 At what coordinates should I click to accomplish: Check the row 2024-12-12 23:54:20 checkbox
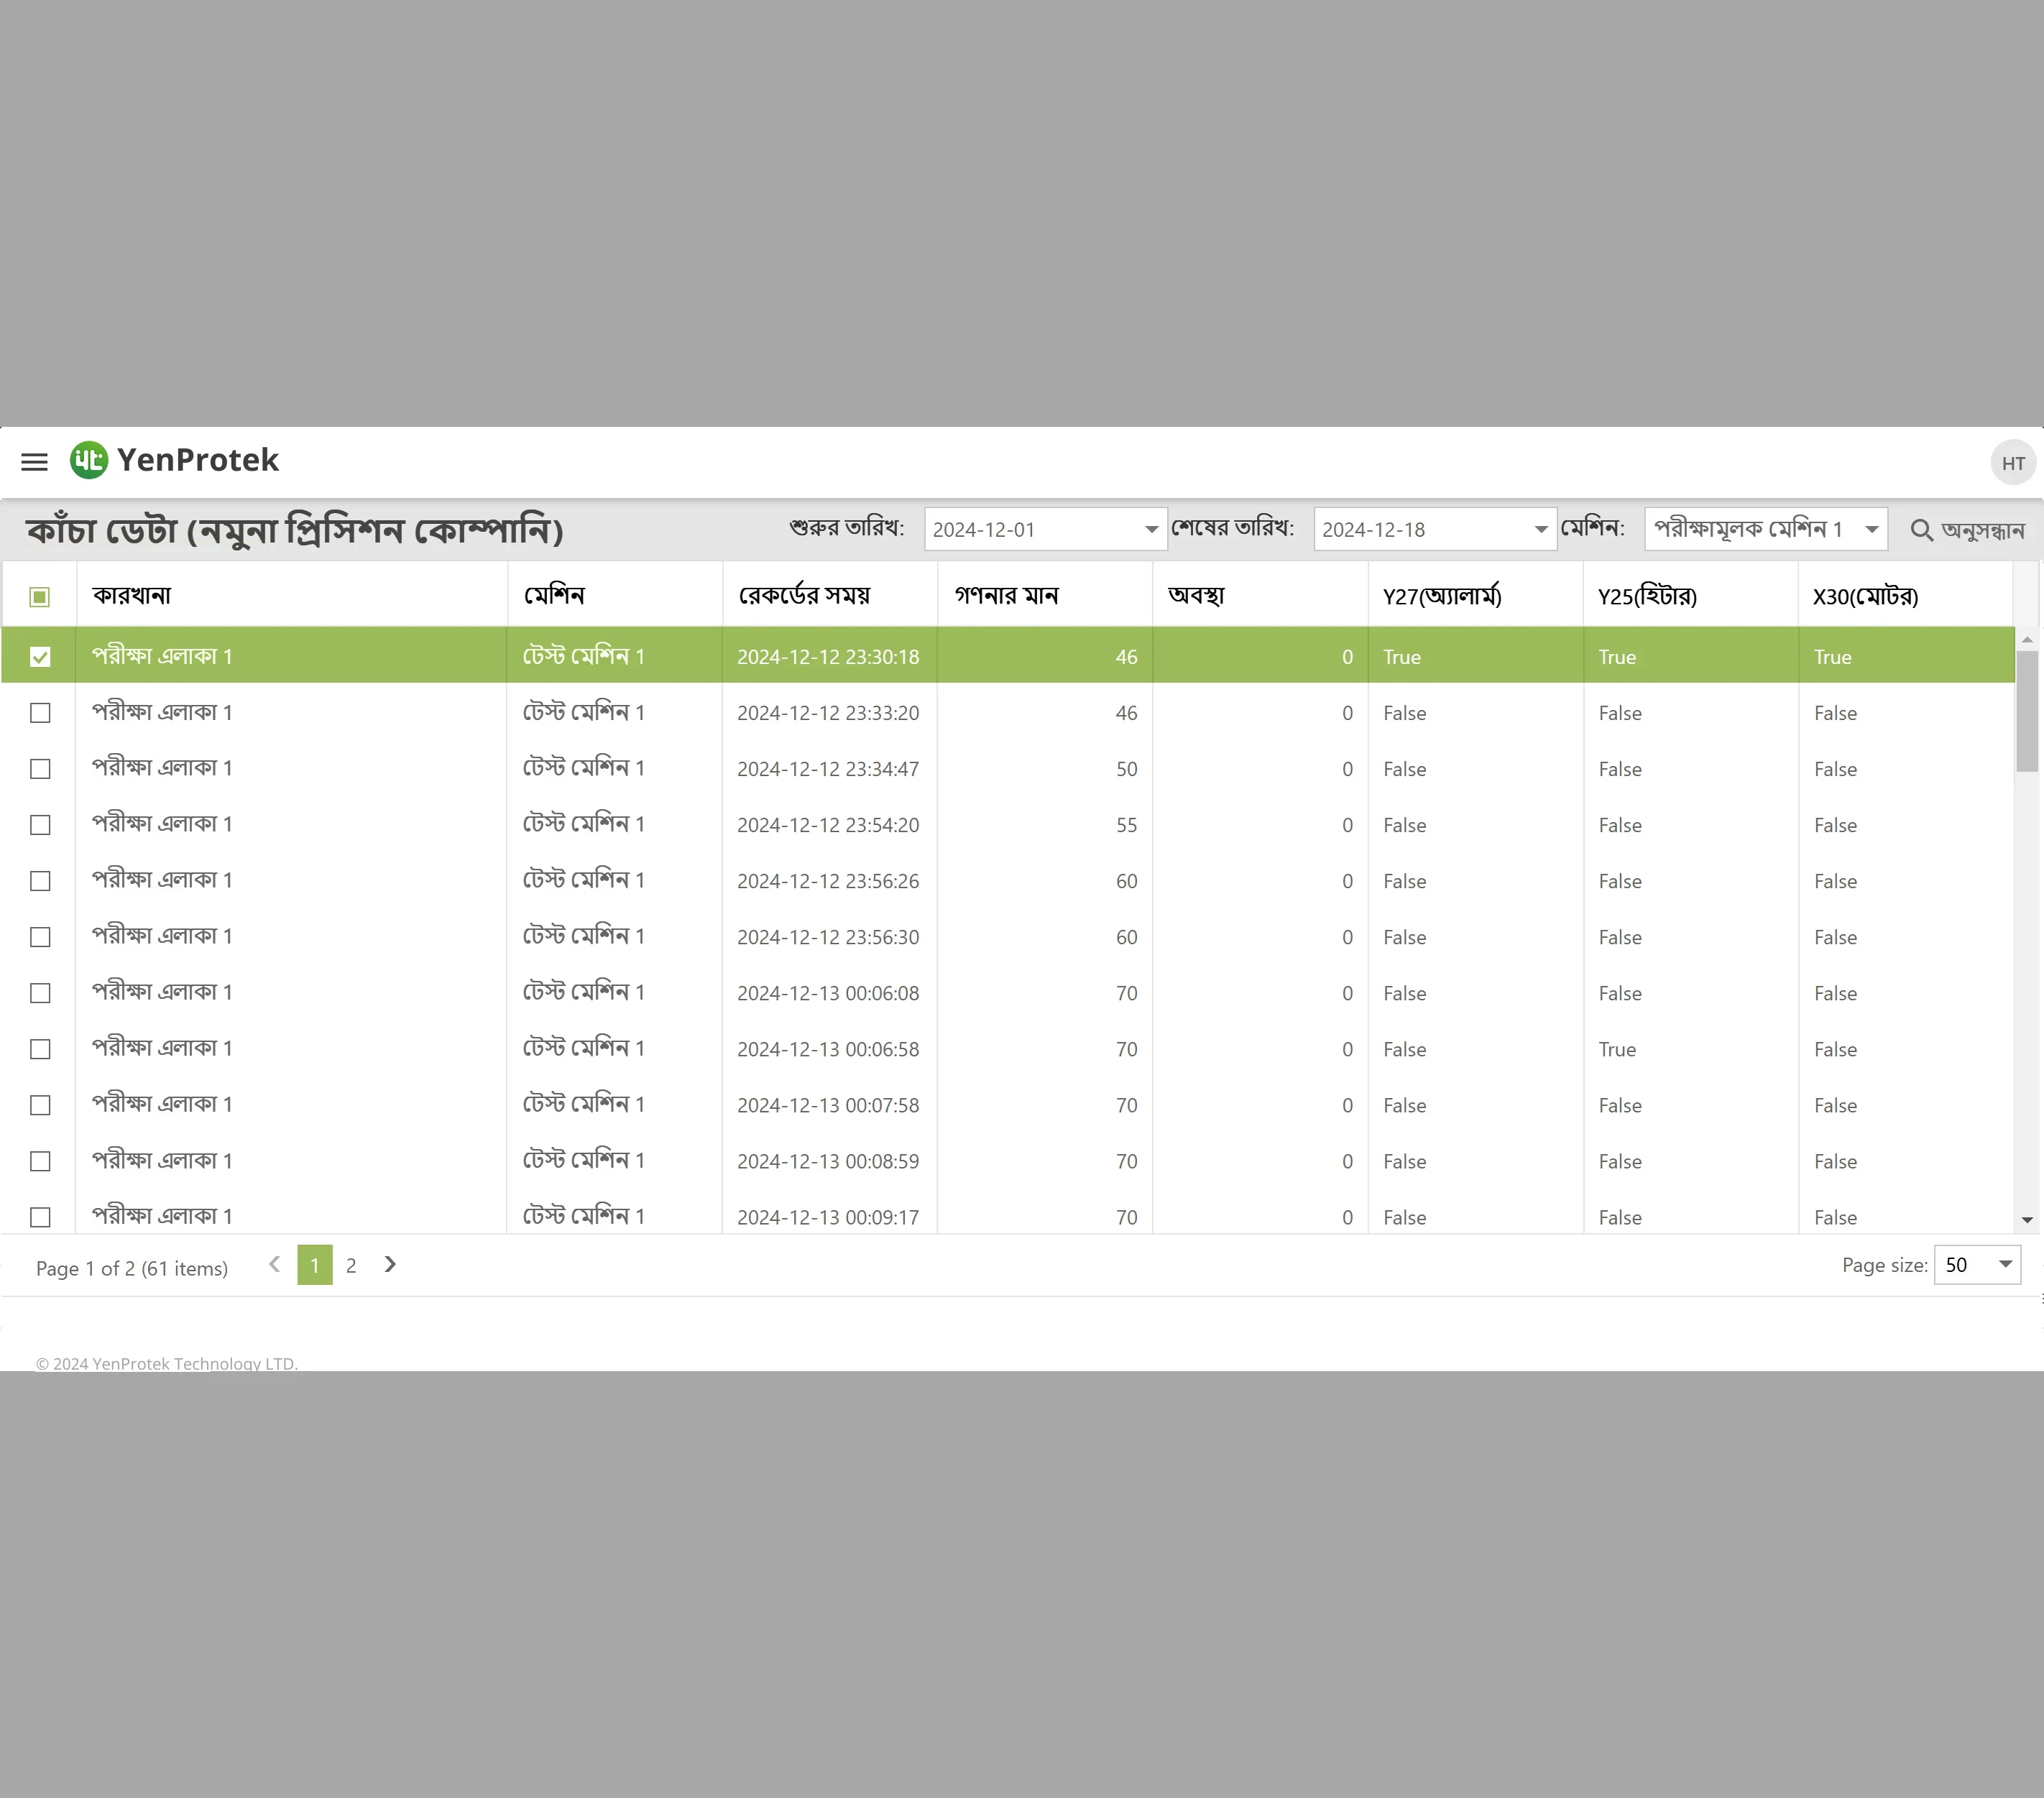(40, 825)
